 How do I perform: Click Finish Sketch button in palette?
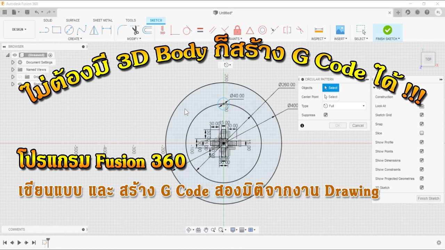(429, 199)
